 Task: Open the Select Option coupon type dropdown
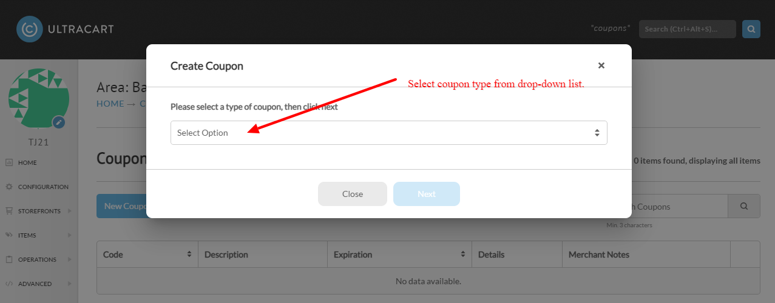click(388, 133)
